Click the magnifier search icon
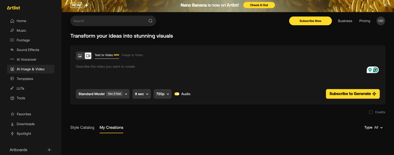Screen dimensions: 394x155 [150, 21]
